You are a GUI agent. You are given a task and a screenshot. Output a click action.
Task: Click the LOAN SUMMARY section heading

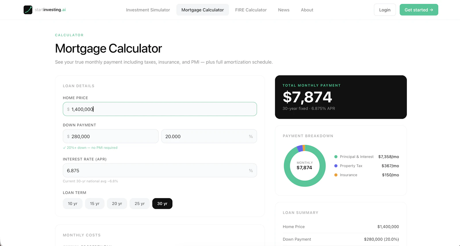point(300,213)
